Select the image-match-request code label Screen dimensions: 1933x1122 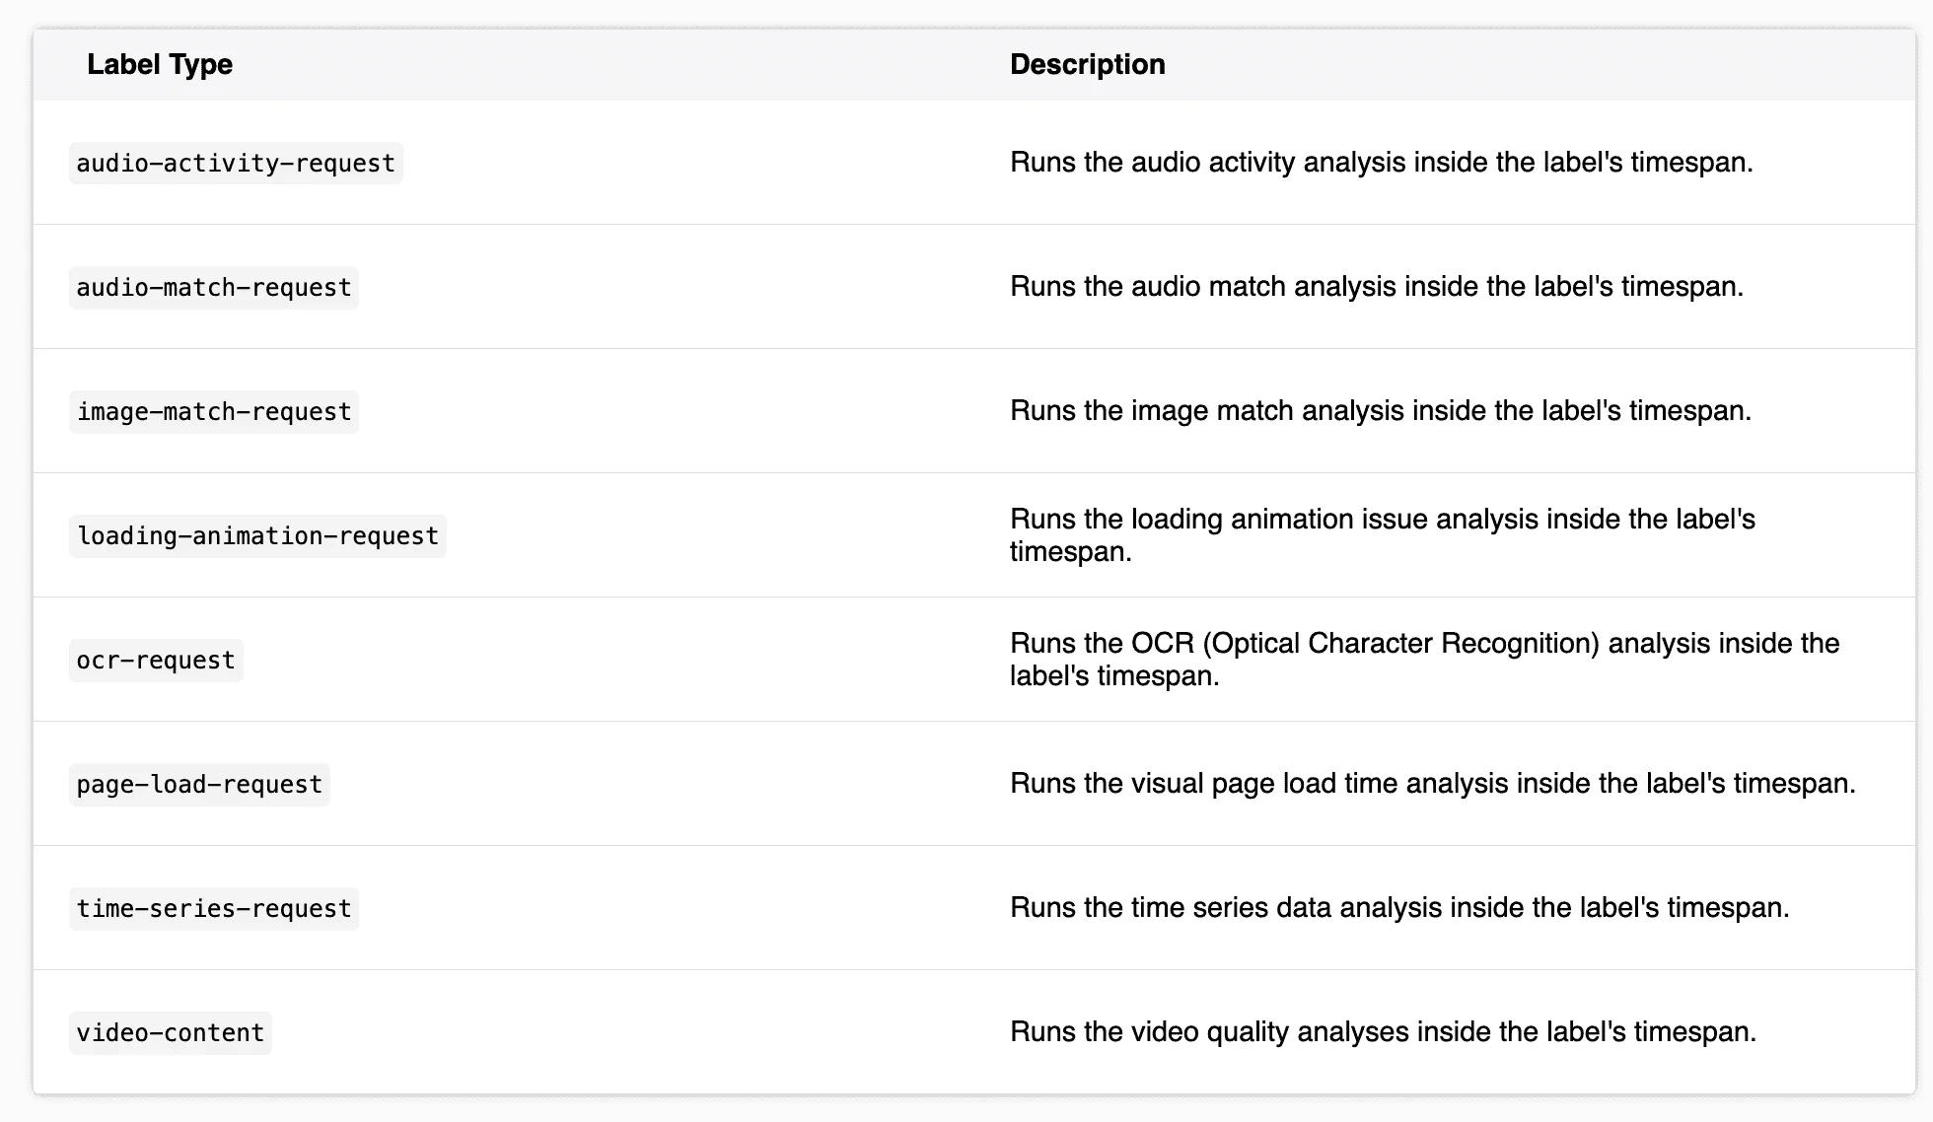[214, 411]
